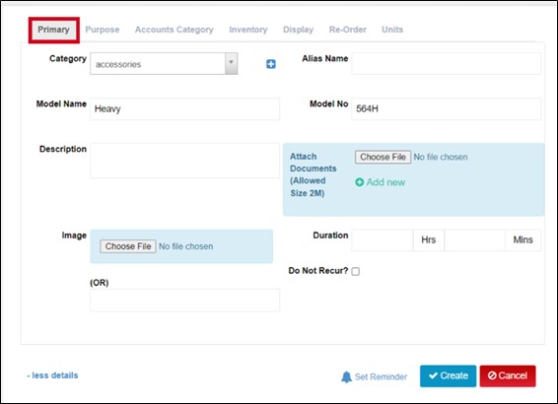Click the Duration hours field
The height and width of the screenshot is (404, 558).
383,240
